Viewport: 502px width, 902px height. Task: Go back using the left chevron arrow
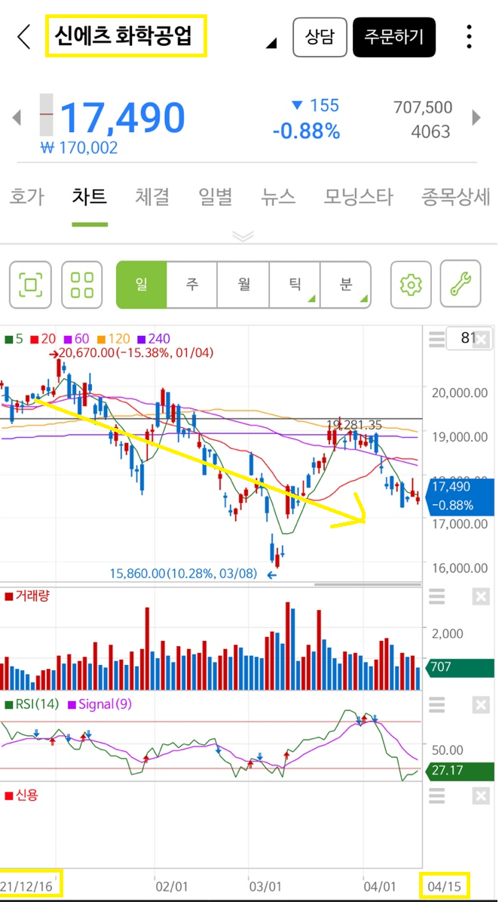click(x=23, y=38)
